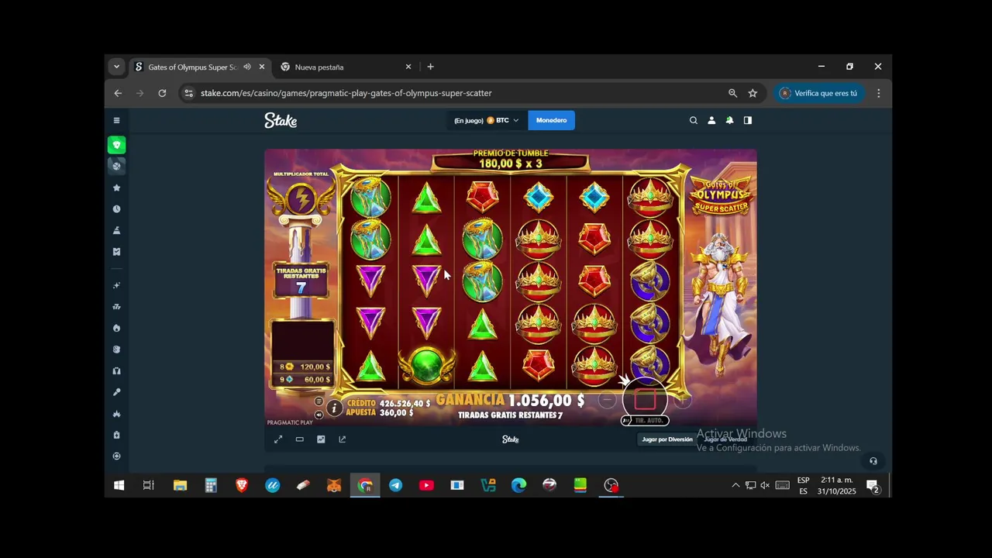Bookmark this page with star icon
The width and height of the screenshot is (992, 558).
(753, 93)
